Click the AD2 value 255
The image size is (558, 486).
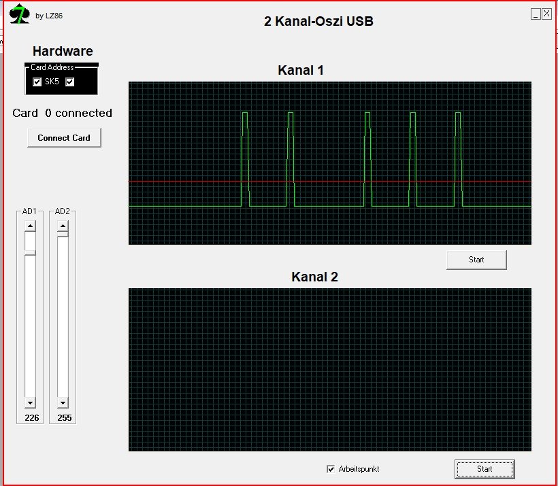coord(65,418)
